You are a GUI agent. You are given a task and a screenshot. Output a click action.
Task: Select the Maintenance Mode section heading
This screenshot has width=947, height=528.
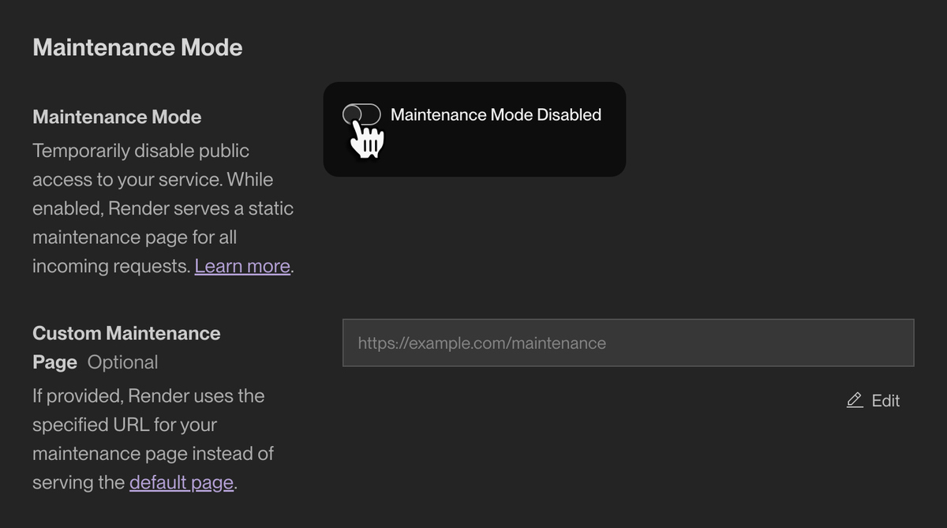pyautogui.click(x=137, y=47)
